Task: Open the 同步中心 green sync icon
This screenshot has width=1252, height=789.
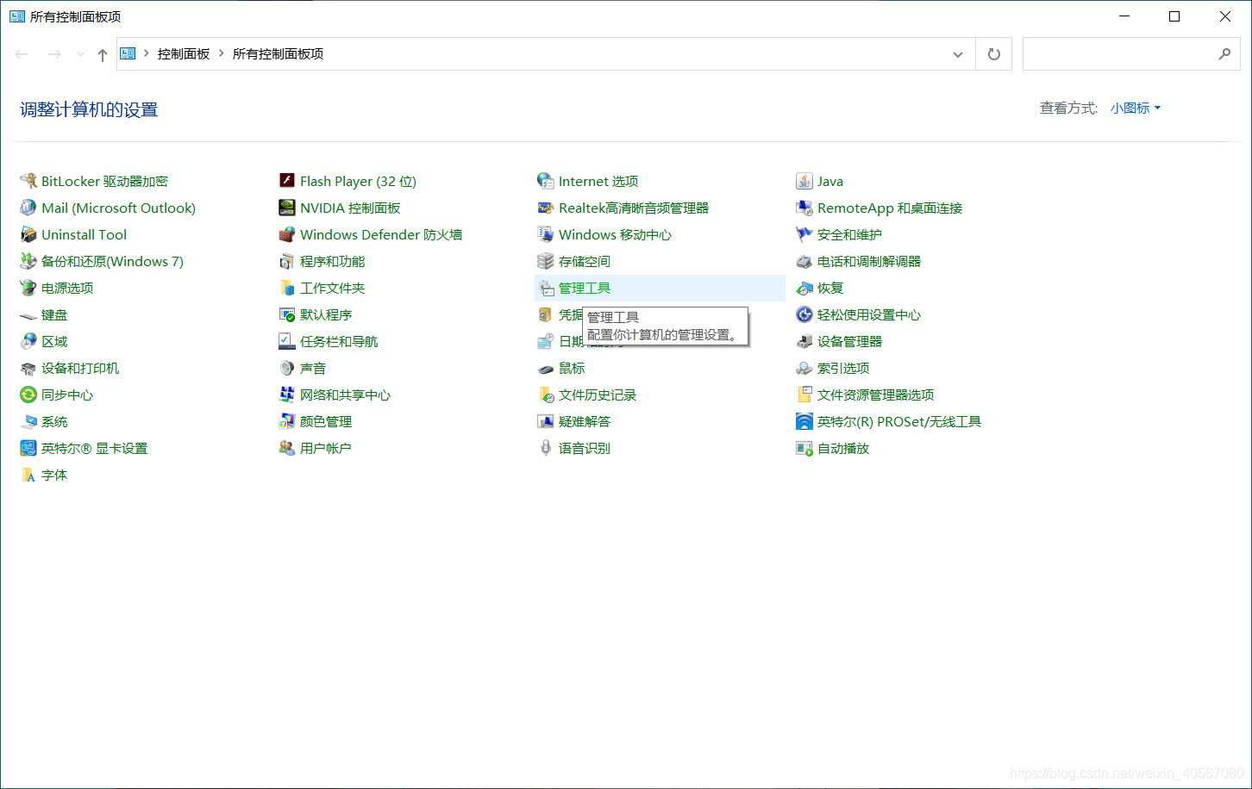Action: pyautogui.click(x=28, y=394)
